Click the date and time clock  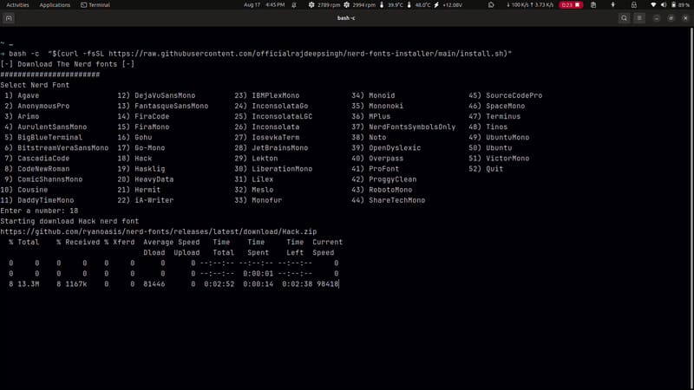tap(265, 5)
